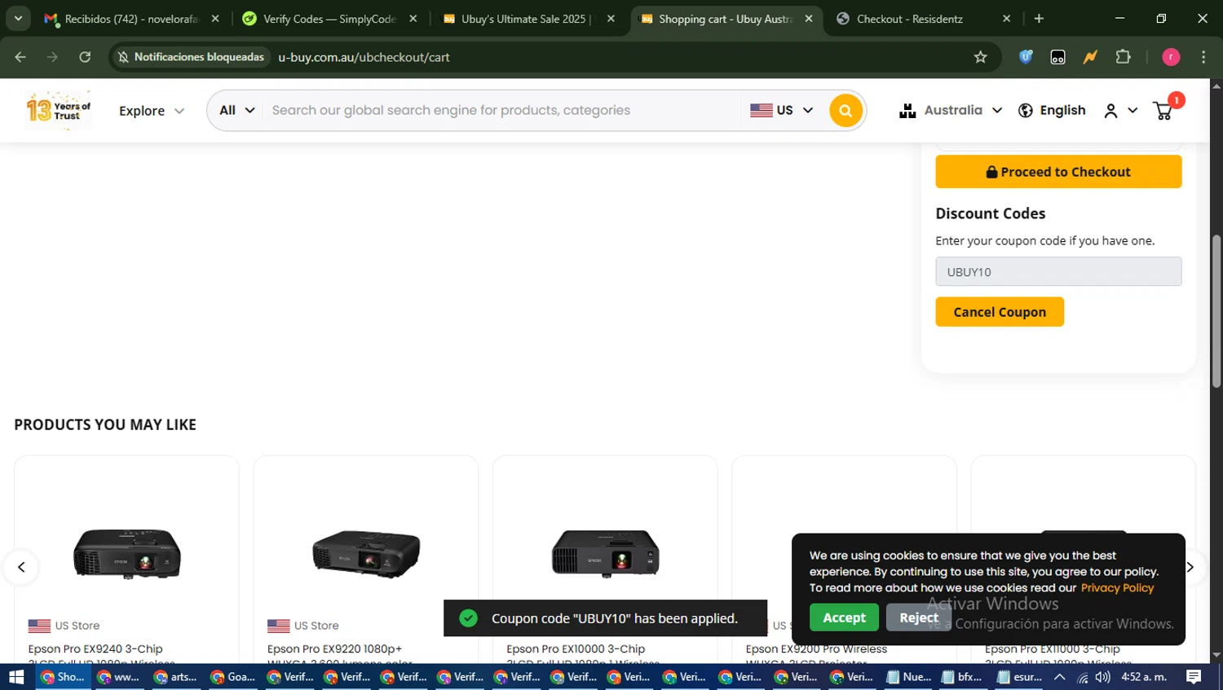
Task: Open the 'bfx...' Notepad taskbar window
Action: [962, 677]
